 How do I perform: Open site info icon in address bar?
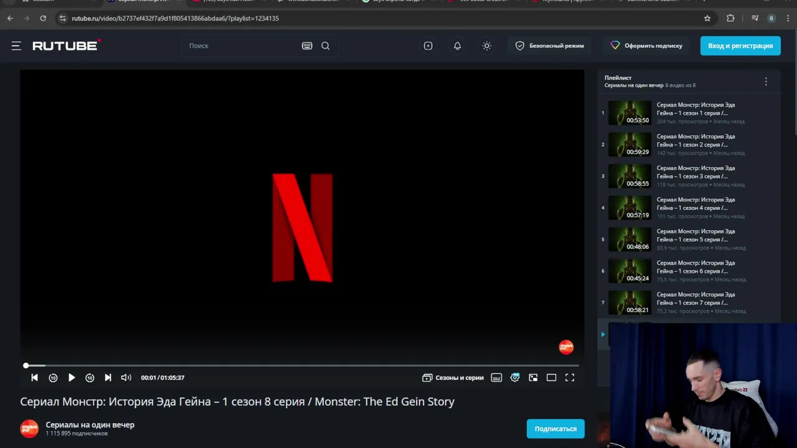(x=62, y=18)
